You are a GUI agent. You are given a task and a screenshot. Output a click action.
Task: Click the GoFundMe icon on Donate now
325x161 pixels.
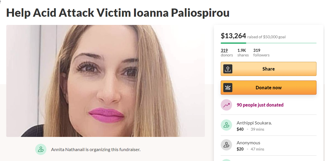[228, 88]
